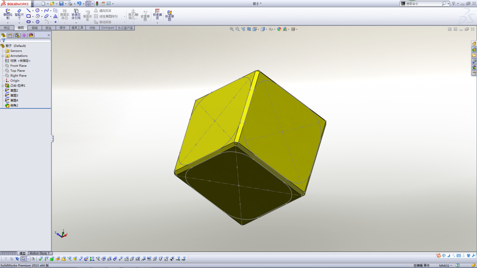This screenshot has height=268, width=477.
Task: Switch to the 钣金 (Sheet Metal) tab
Action: (x=49, y=28)
